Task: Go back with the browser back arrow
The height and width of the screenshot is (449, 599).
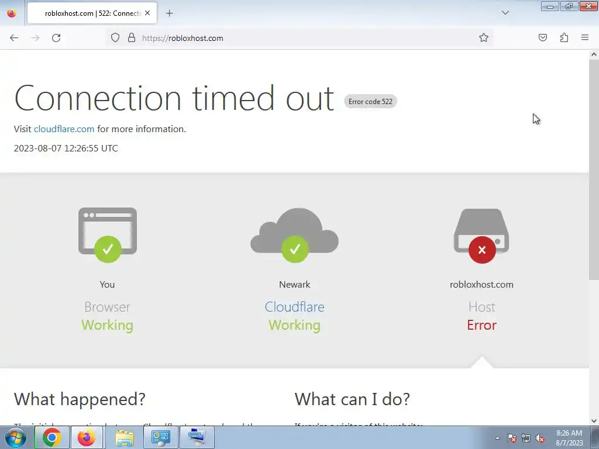Action: (x=14, y=38)
